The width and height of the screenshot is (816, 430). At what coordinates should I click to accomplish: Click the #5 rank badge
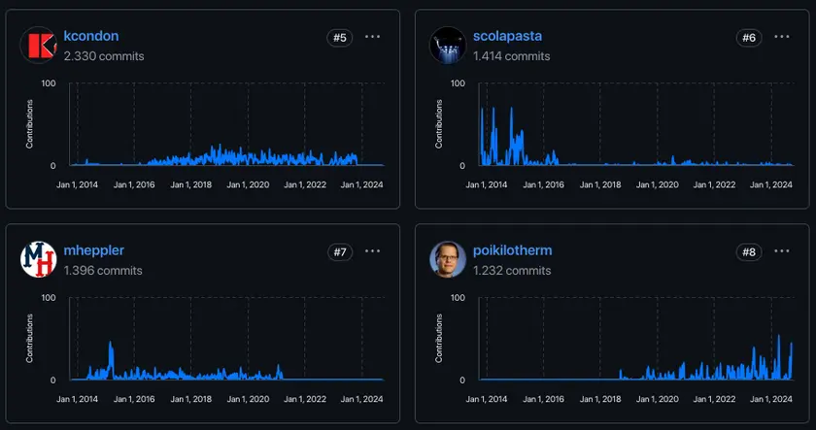click(x=340, y=38)
